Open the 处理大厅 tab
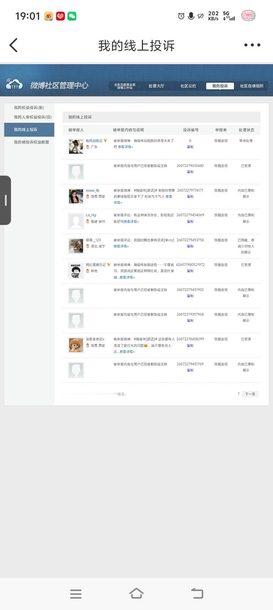This screenshot has height=610, width=273. coord(157,86)
